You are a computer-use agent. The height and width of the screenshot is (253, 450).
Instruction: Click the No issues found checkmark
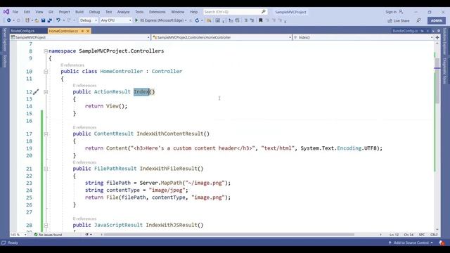[x=36, y=235]
